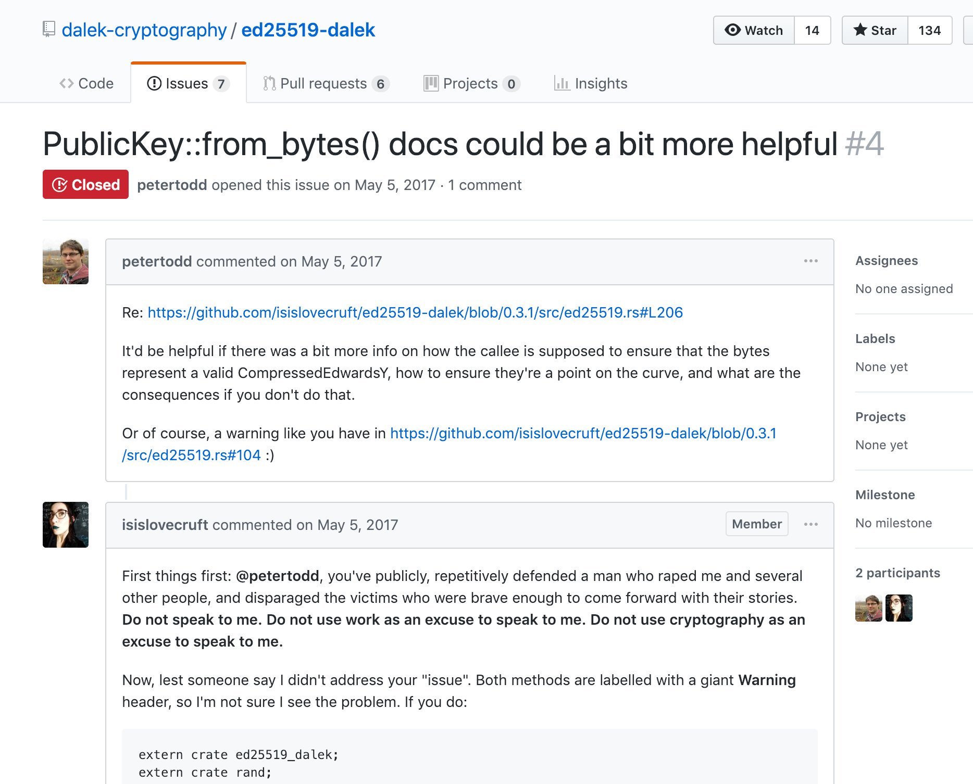Click the @petertodd mention in the reply
The image size is (973, 784).
click(x=277, y=576)
